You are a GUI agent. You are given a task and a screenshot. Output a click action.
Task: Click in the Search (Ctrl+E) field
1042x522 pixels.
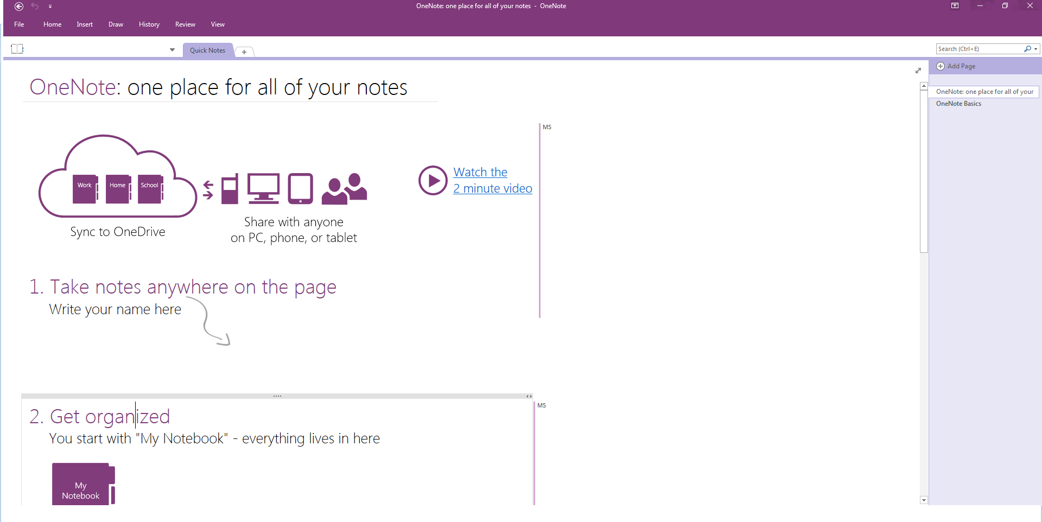(x=979, y=49)
